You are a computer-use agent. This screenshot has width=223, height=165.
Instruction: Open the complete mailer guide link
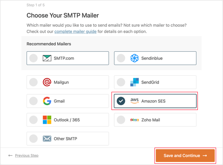click(75, 32)
